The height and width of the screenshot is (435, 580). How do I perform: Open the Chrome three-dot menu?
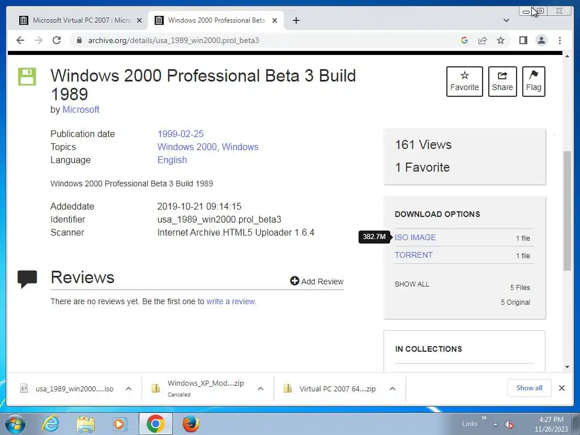point(560,40)
